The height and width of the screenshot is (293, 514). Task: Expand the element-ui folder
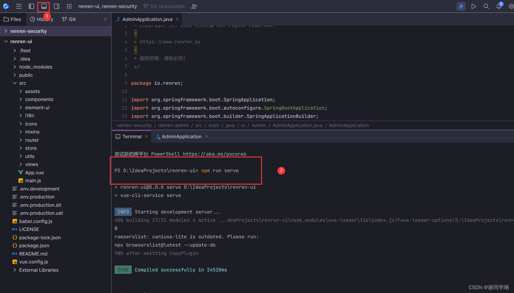(20, 108)
